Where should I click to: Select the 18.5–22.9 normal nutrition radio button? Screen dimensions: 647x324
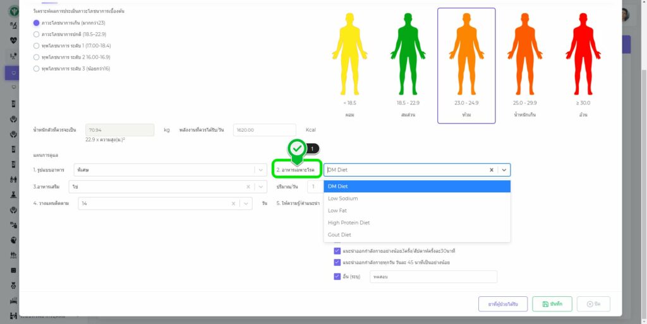click(36, 34)
